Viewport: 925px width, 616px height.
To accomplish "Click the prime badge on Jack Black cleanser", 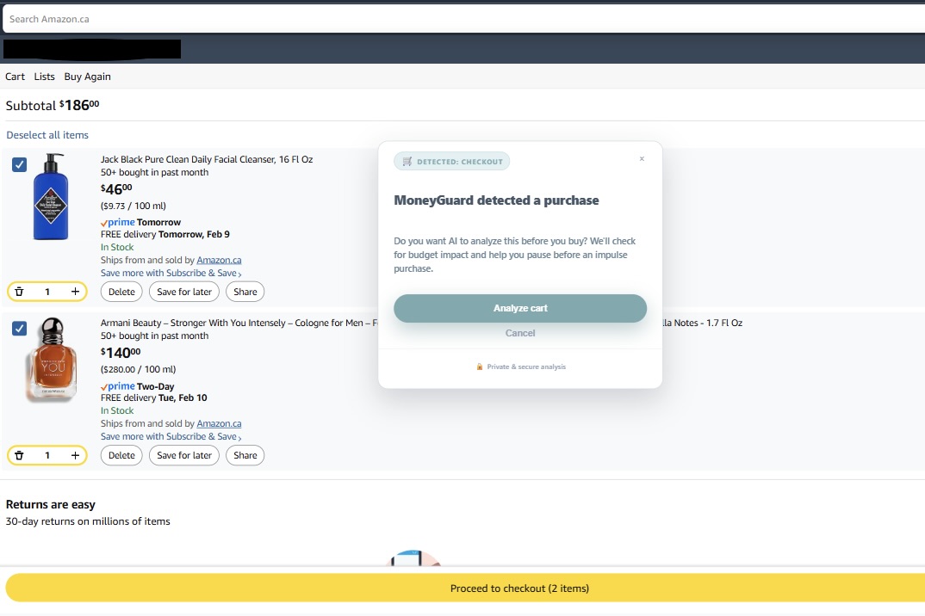I will [x=117, y=222].
